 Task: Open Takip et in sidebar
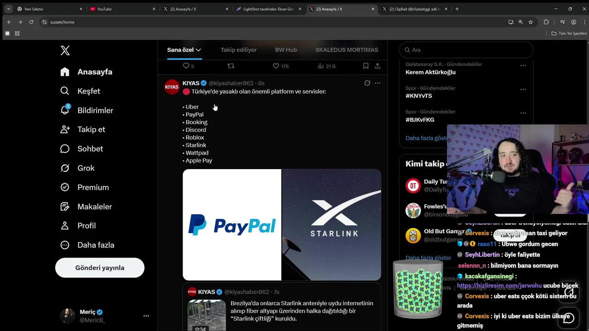(83, 130)
